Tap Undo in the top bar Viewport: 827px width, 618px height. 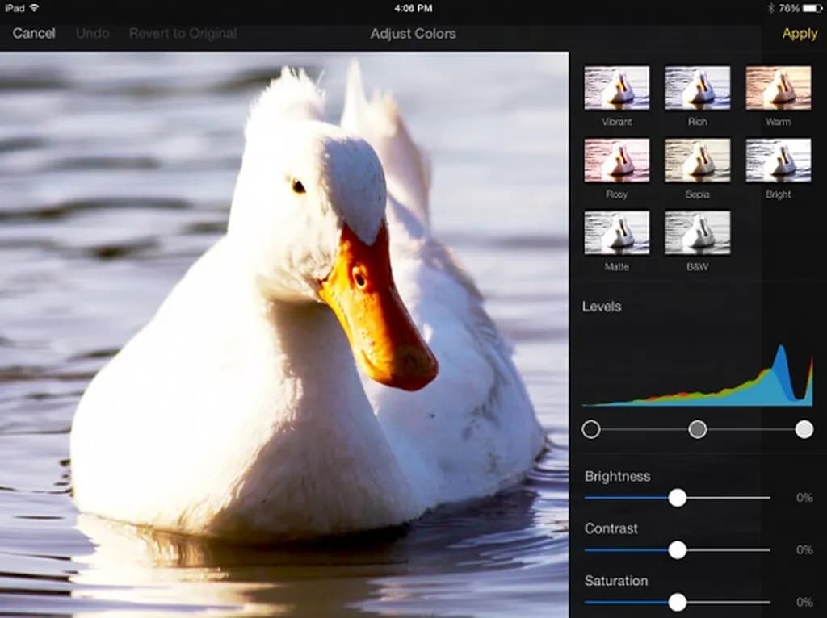point(92,34)
